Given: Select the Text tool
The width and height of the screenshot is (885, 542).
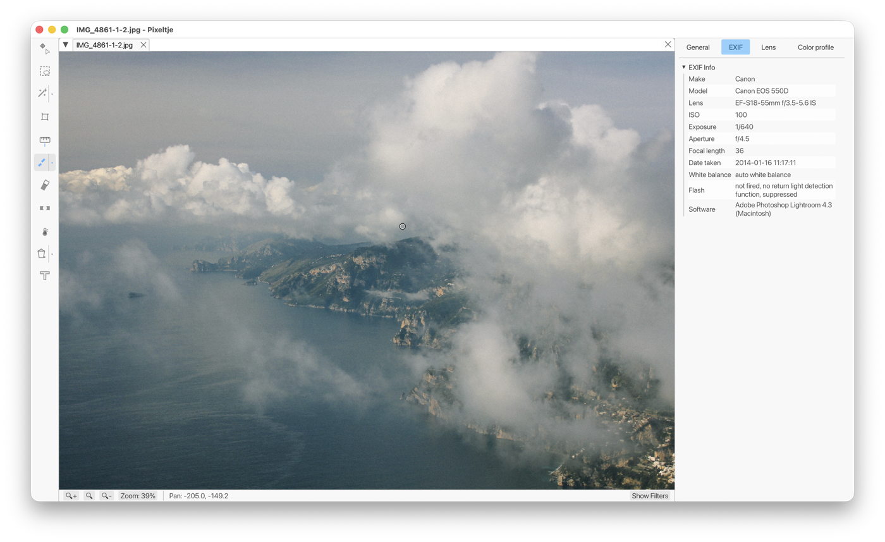Looking at the screenshot, I should [x=45, y=276].
